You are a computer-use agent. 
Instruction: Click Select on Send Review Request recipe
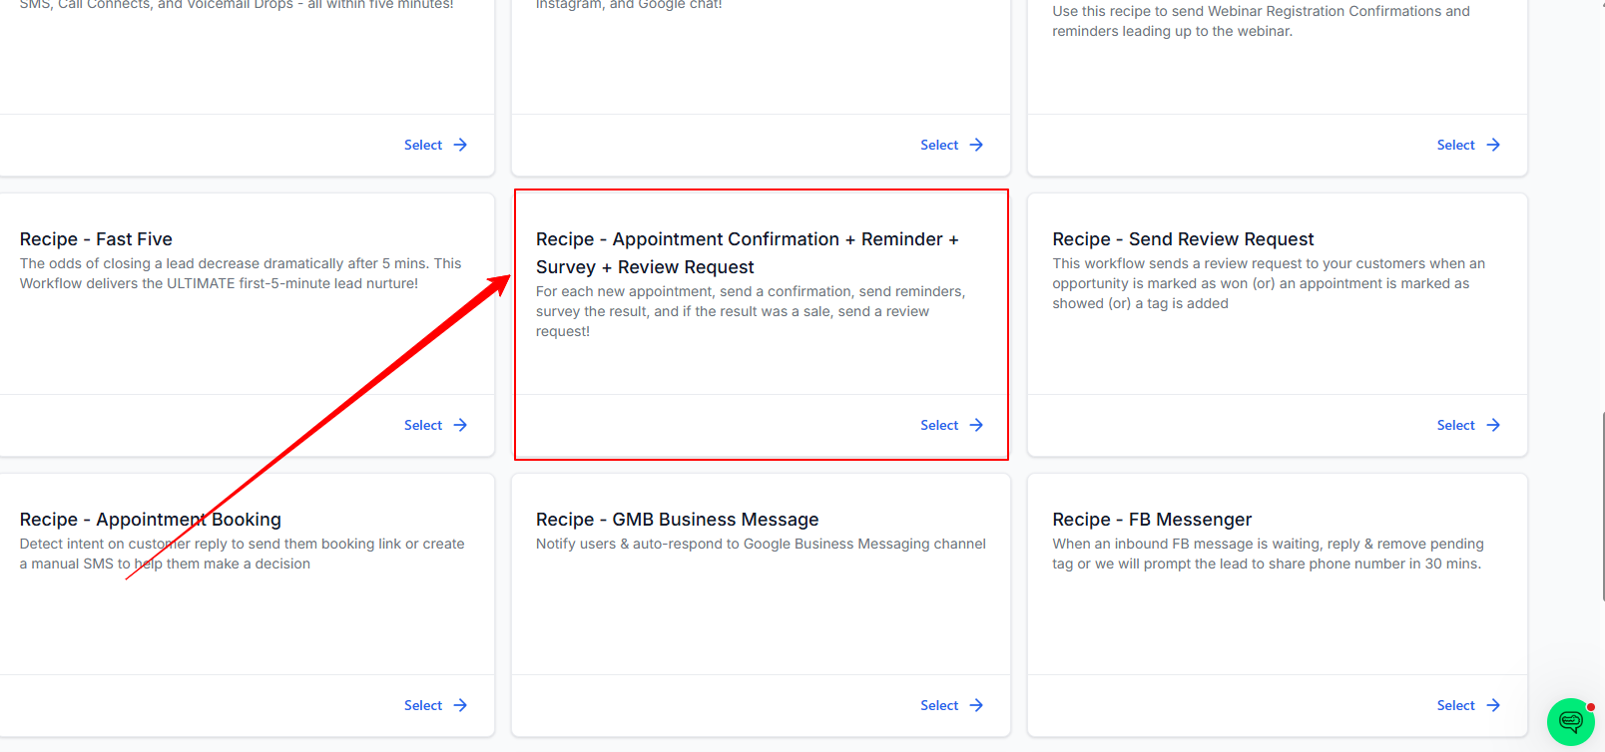click(x=1468, y=425)
